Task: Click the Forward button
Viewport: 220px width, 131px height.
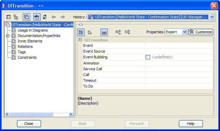Action: pos(137,124)
